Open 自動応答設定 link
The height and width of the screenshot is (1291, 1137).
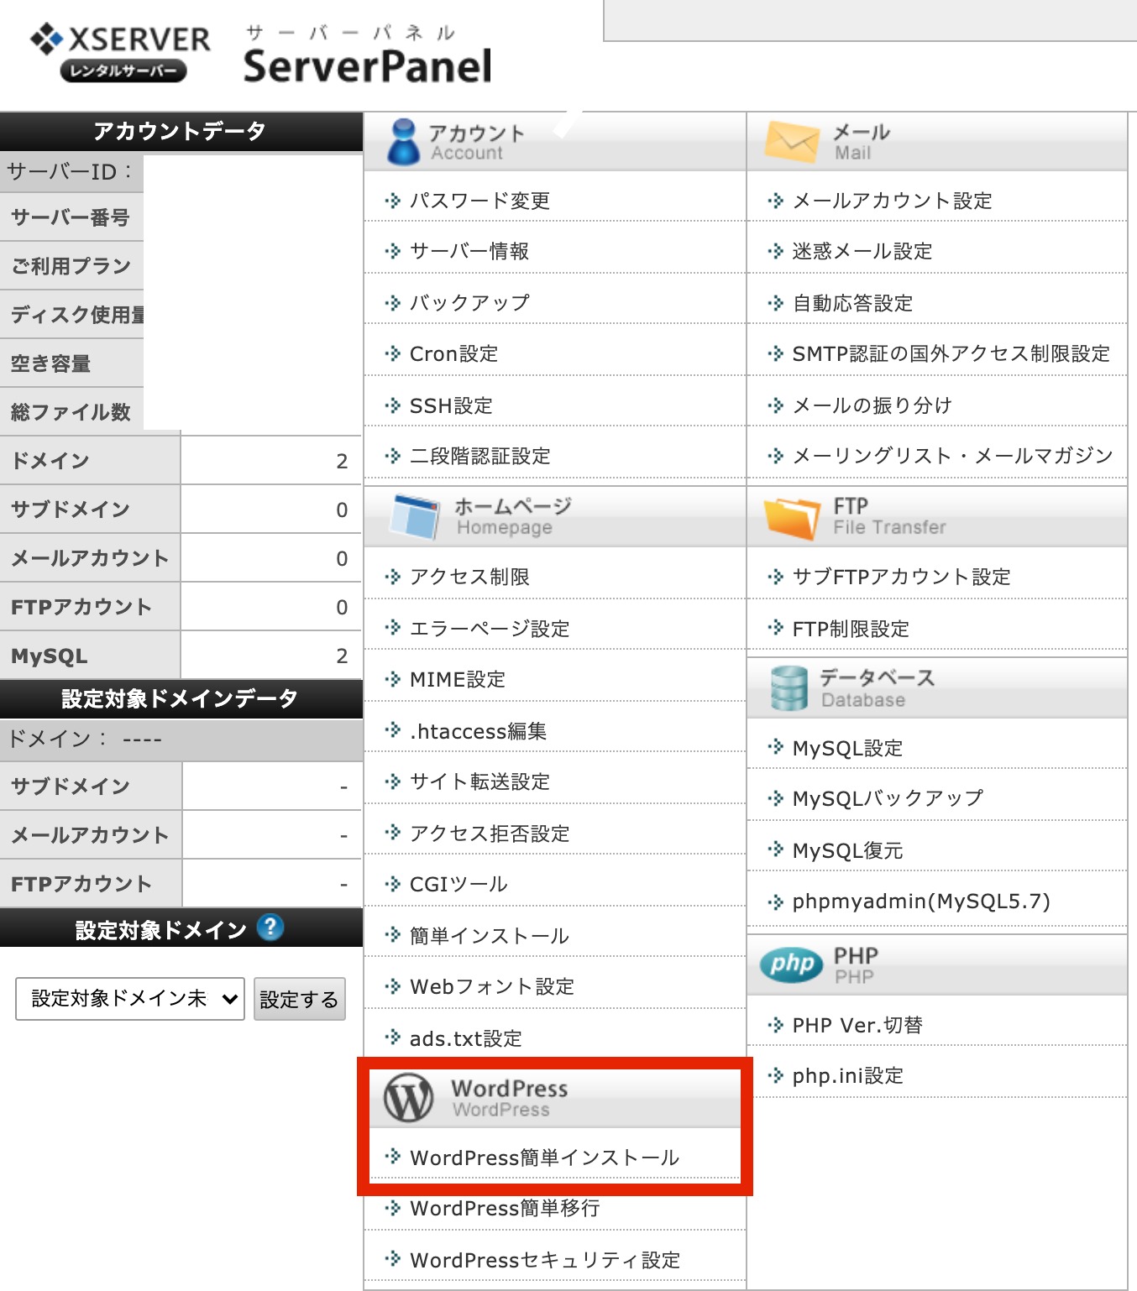pos(853,302)
